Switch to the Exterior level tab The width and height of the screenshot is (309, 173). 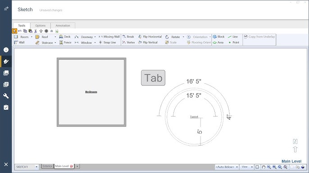click(47, 166)
